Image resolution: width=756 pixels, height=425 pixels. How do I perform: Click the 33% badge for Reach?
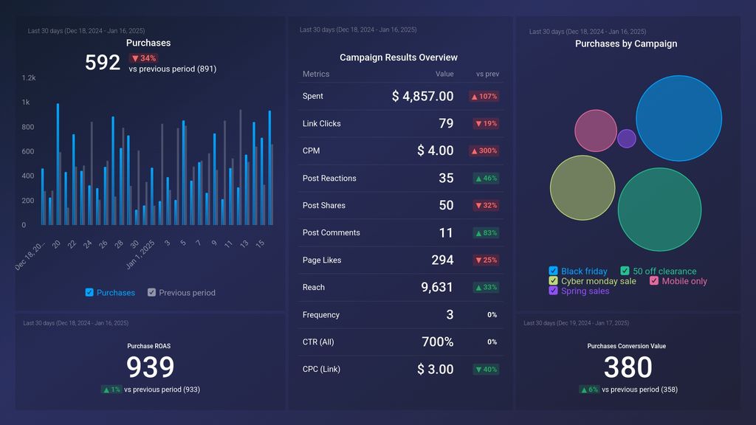click(x=486, y=287)
